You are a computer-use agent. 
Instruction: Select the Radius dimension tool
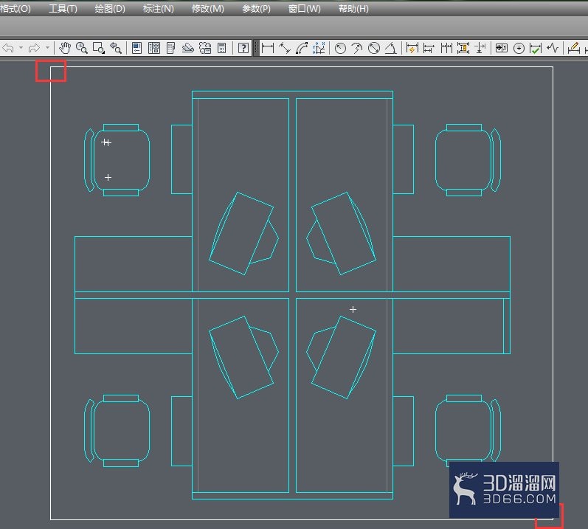(340, 48)
